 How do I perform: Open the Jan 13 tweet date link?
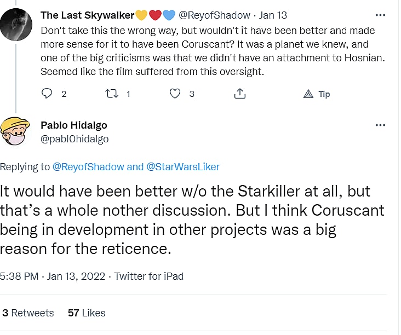273,15
